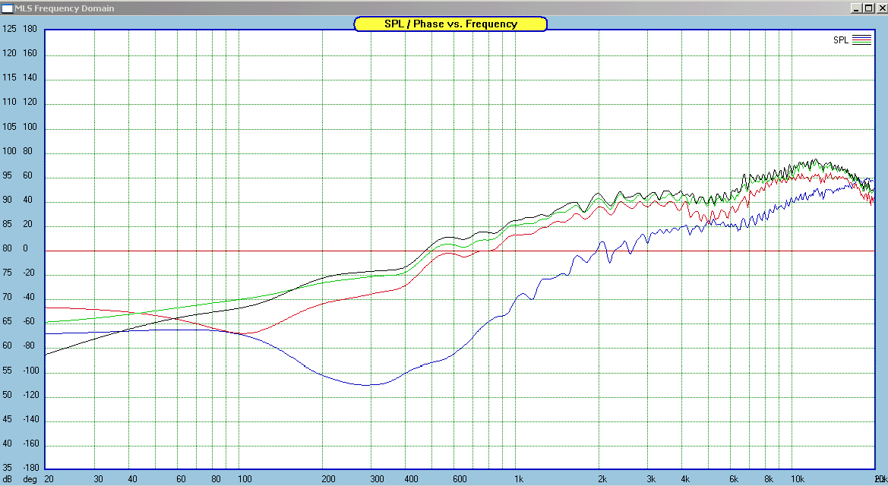888x486 pixels.
Task: Click the '-180' degree axis value
Action: [x=31, y=469]
